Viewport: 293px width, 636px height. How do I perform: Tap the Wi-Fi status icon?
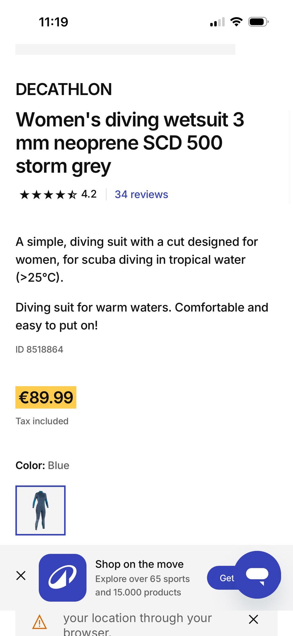[x=236, y=22]
